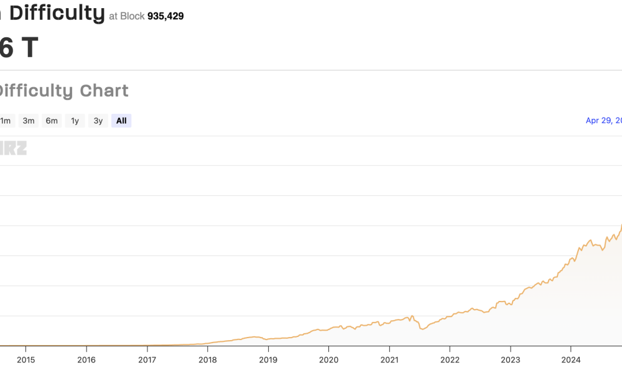This screenshot has height=373, width=622.
Task: Switch to the 3y range tab
Action: (x=97, y=121)
